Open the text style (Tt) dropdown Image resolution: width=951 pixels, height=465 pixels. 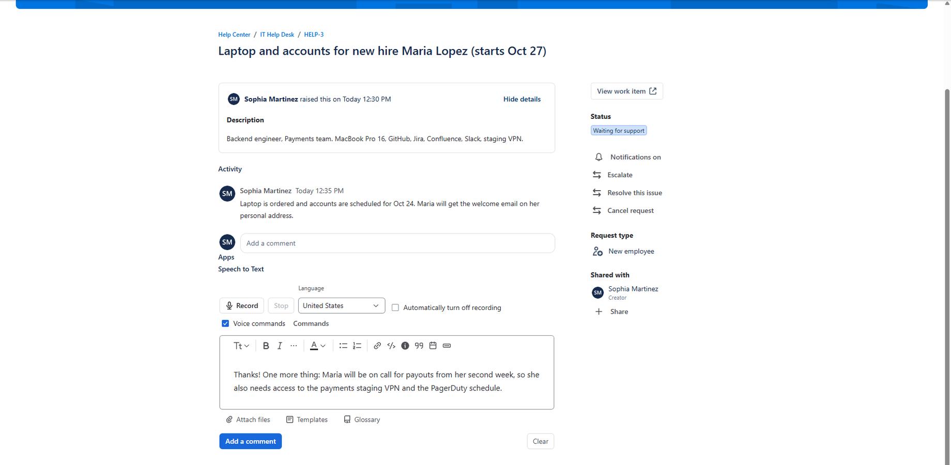(x=241, y=346)
